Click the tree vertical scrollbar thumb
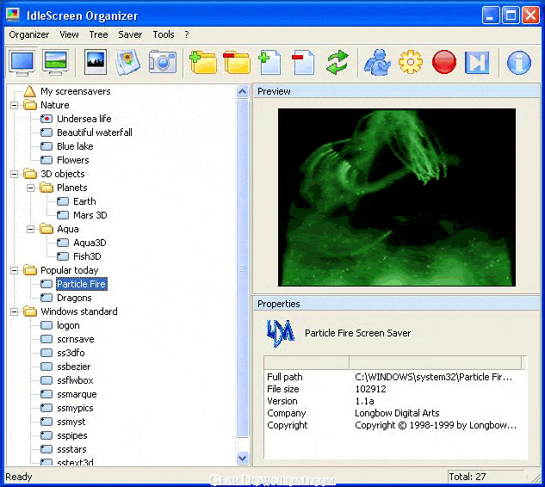545x487 pixels. coord(242,268)
